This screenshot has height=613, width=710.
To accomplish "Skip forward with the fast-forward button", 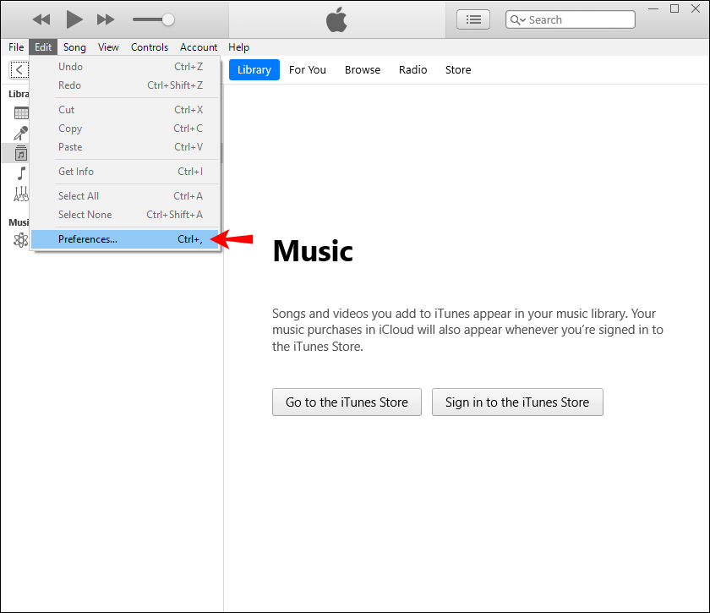I will 106,19.
